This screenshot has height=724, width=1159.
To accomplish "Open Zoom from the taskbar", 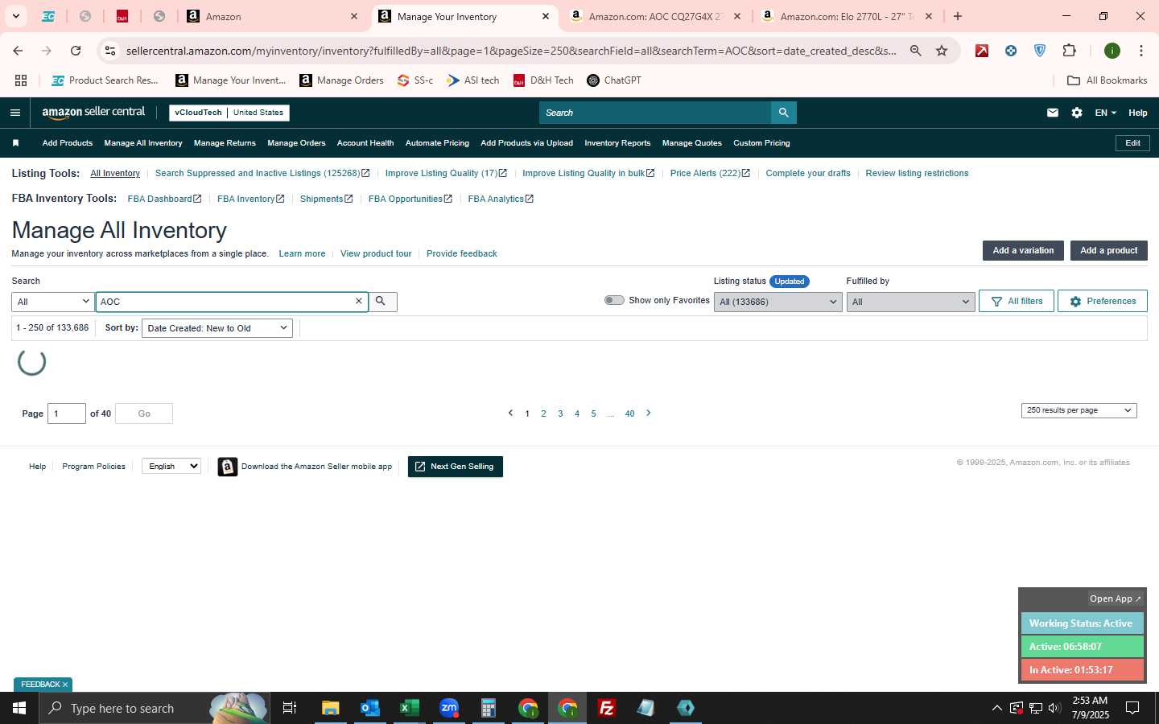I will (448, 708).
